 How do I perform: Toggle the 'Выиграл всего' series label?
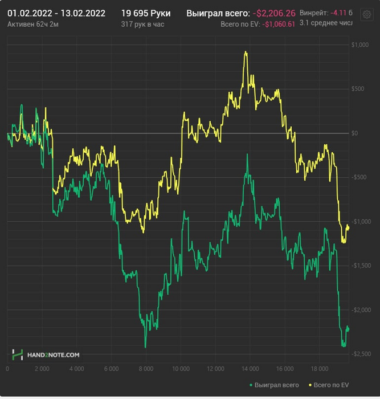276,385
